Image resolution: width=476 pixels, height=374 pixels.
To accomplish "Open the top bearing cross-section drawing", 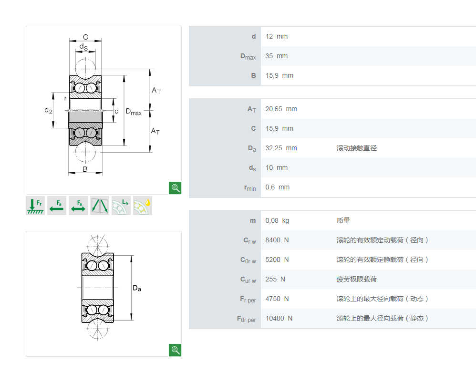I will click(x=103, y=105).
